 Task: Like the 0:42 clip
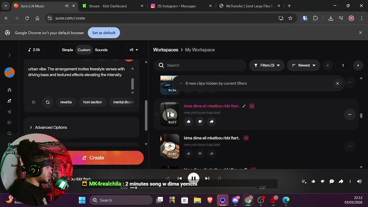[x=189, y=154]
